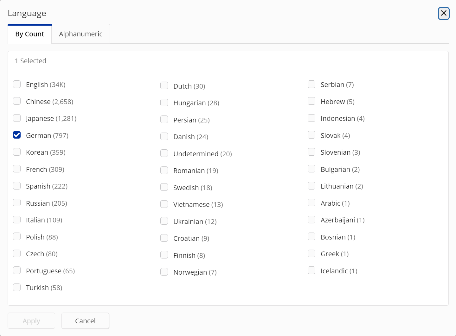This screenshot has height=336, width=456.
Task: Select the Slovenian (3) checkbox
Action: click(x=311, y=152)
